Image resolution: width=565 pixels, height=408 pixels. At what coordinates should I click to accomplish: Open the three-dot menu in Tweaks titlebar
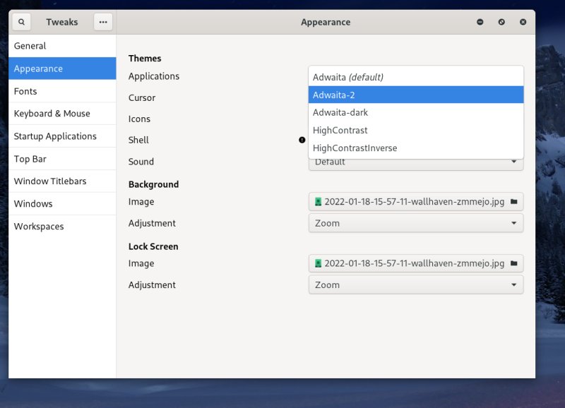tap(103, 22)
